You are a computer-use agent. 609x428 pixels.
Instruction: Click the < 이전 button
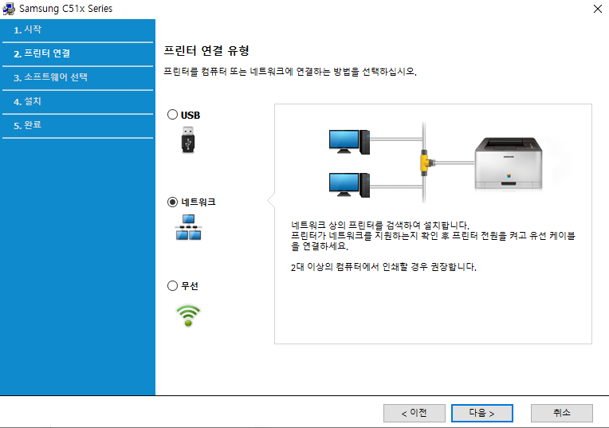tap(414, 413)
